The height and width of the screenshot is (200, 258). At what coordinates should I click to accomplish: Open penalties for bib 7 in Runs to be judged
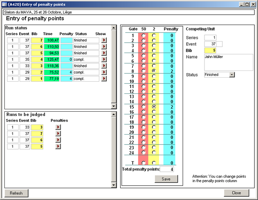[58, 133]
